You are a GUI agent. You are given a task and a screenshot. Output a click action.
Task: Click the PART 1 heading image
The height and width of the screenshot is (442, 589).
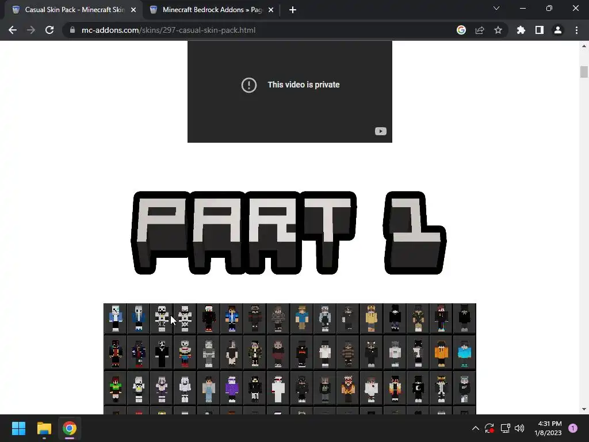(289, 233)
